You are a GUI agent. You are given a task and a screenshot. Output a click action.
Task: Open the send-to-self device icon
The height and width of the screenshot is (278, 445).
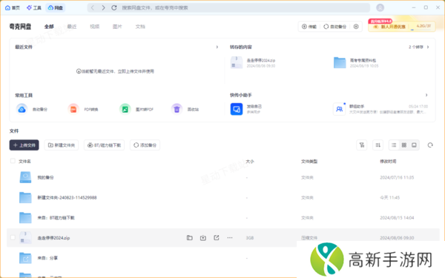(237, 109)
